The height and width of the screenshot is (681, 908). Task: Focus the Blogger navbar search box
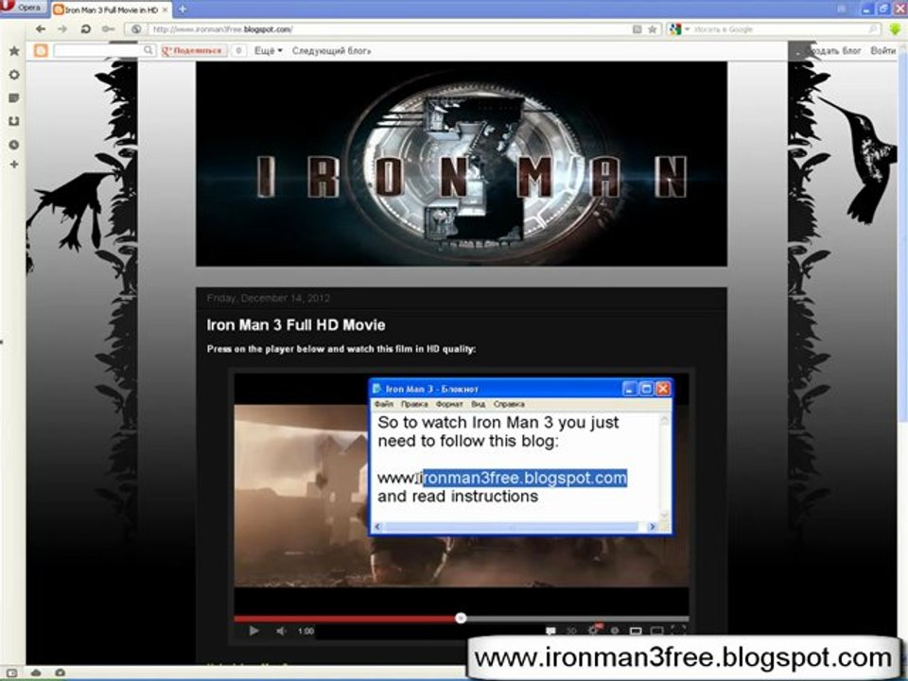[97, 50]
